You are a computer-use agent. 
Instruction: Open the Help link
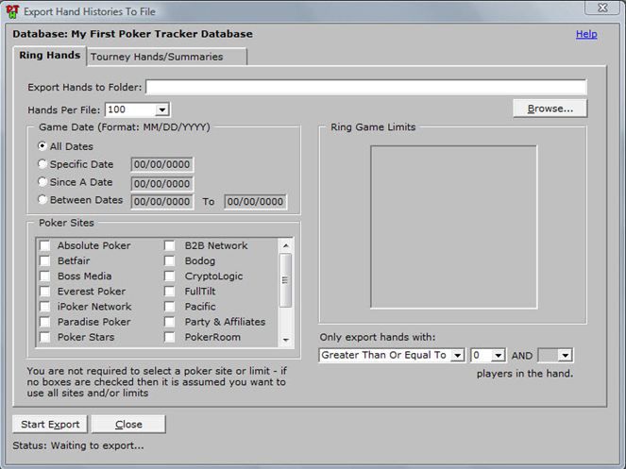click(x=586, y=34)
